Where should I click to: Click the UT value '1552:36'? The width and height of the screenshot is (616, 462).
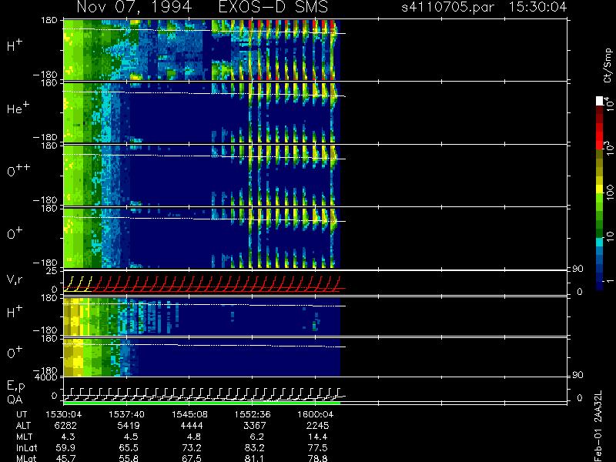pos(253,414)
